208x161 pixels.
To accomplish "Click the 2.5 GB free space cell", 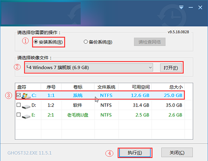I will [142, 115].
